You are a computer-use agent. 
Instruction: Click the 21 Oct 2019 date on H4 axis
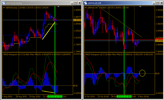point(89,97)
